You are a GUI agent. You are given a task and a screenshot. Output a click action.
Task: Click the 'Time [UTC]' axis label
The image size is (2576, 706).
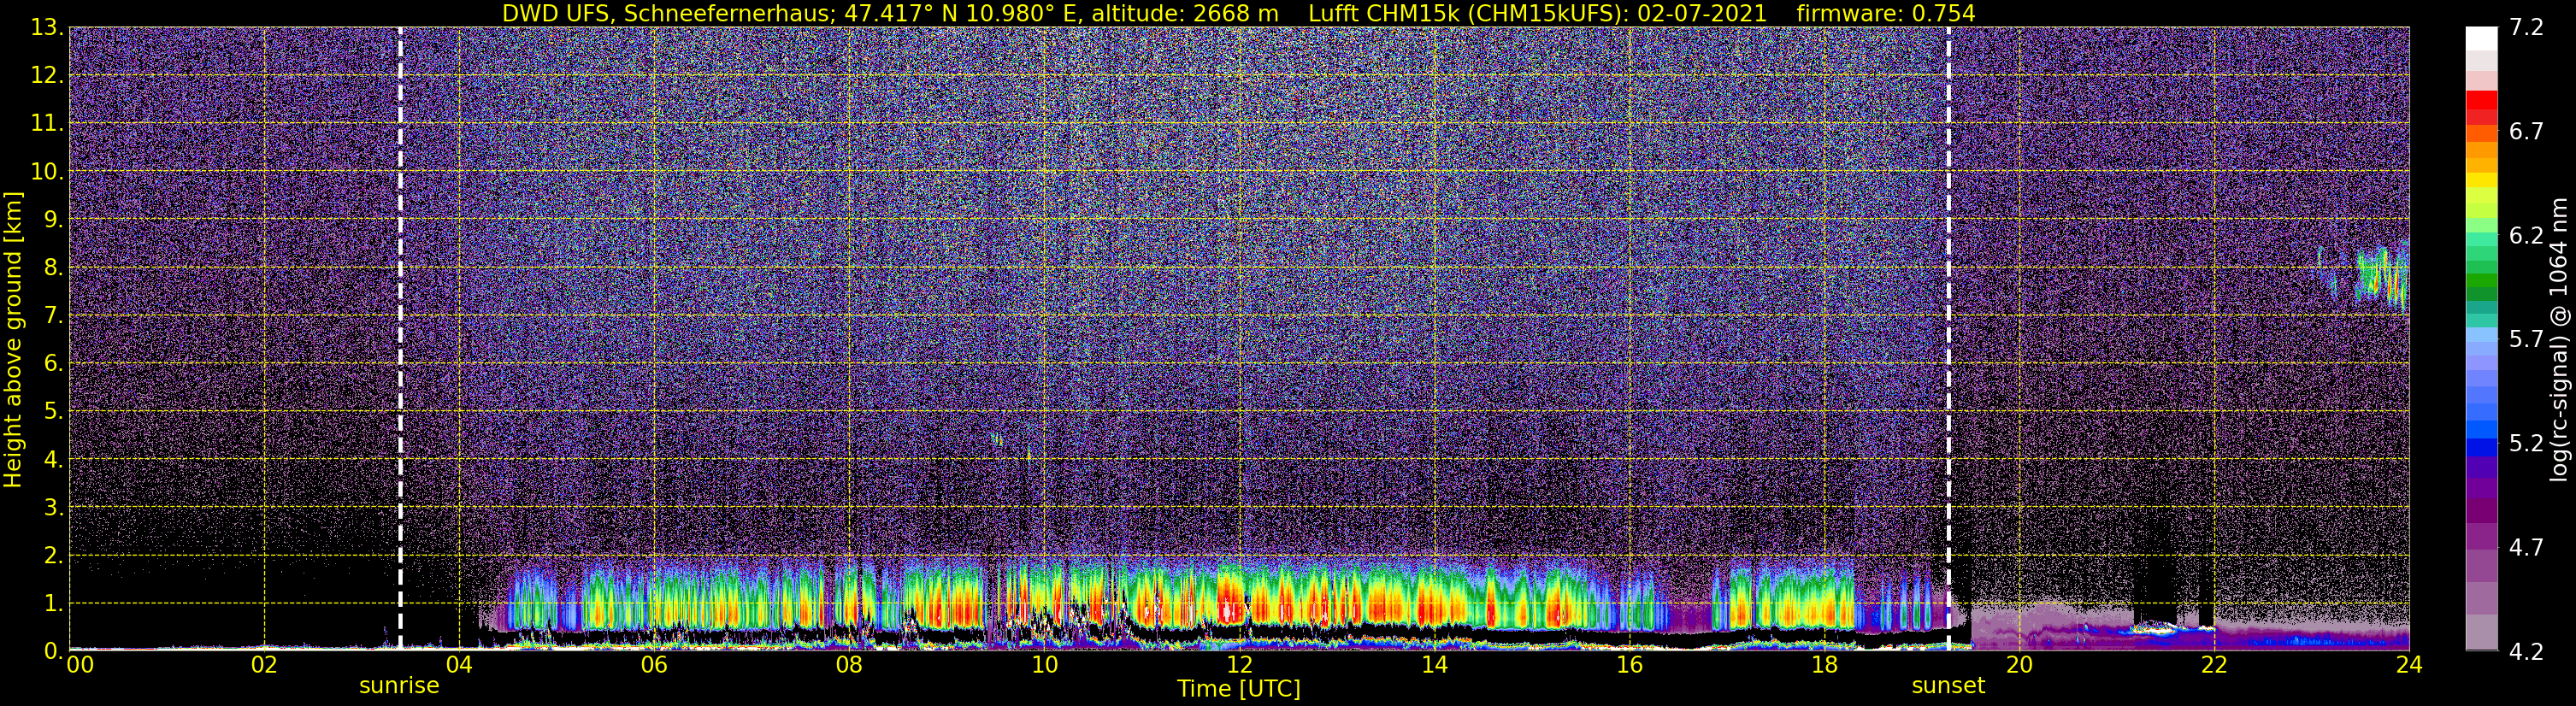(1238, 689)
